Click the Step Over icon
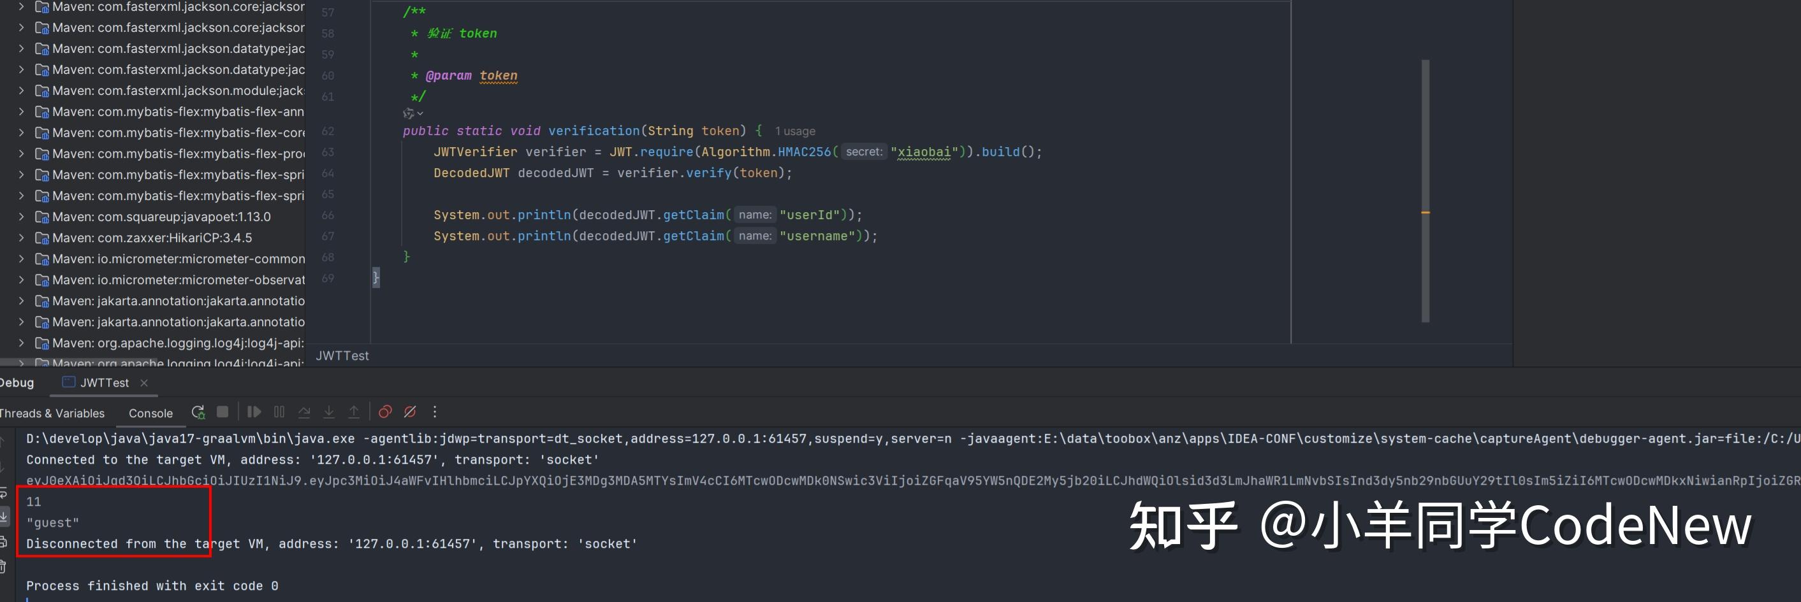This screenshot has height=602, width=1801. tap(304, 412)
